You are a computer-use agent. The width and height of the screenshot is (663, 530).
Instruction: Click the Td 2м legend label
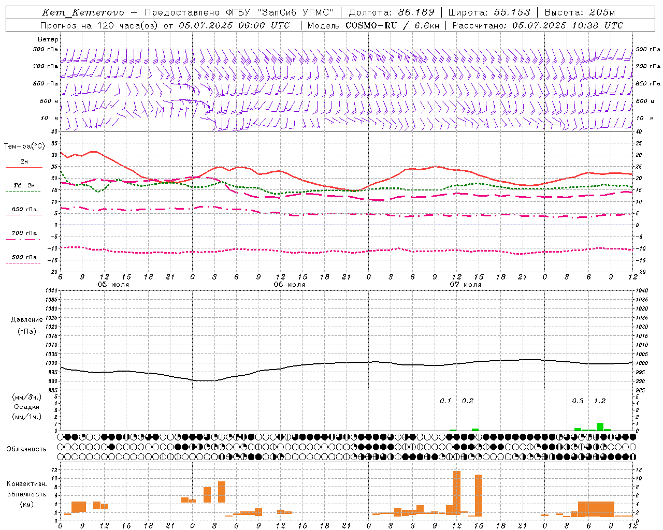pos(24,185)
